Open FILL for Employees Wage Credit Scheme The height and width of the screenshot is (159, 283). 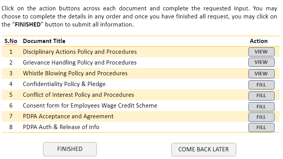click(261, 107)
